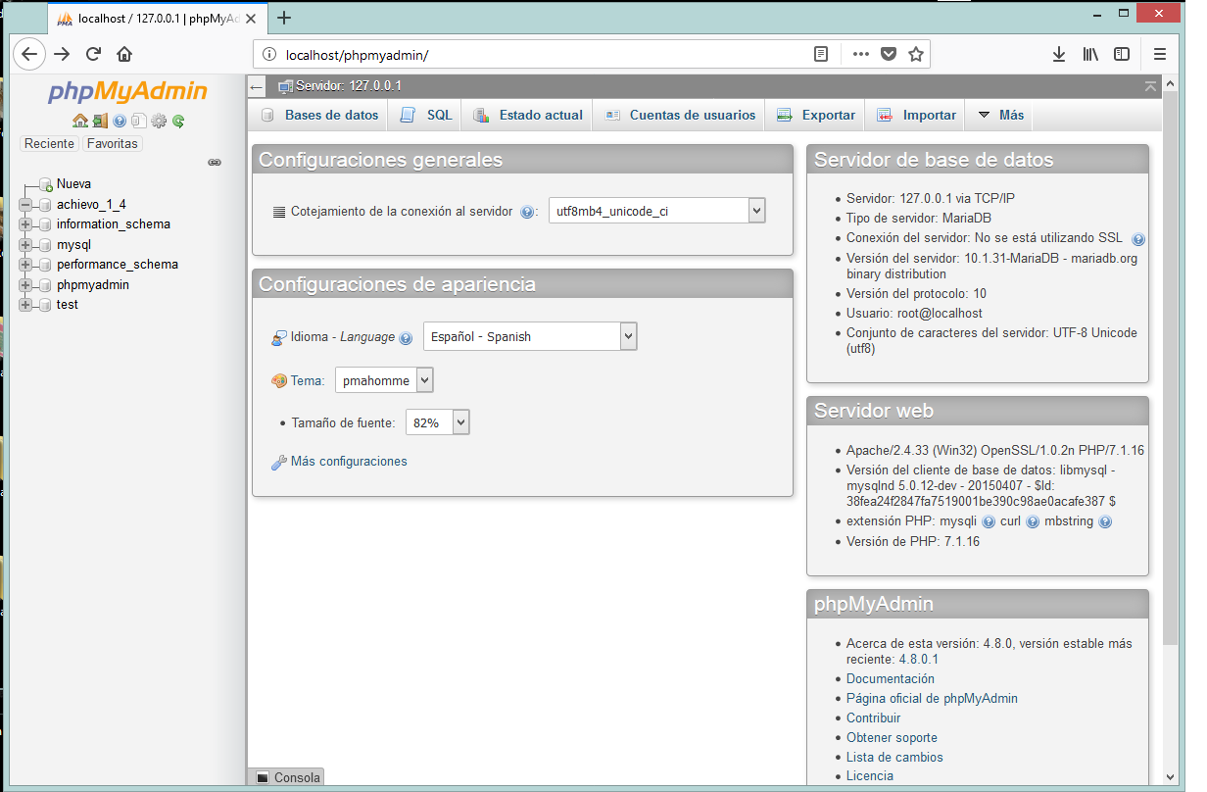Click the help icon next to curl
The height and width of the screenshot is (792, 1207).
(x=1033, y=522)
